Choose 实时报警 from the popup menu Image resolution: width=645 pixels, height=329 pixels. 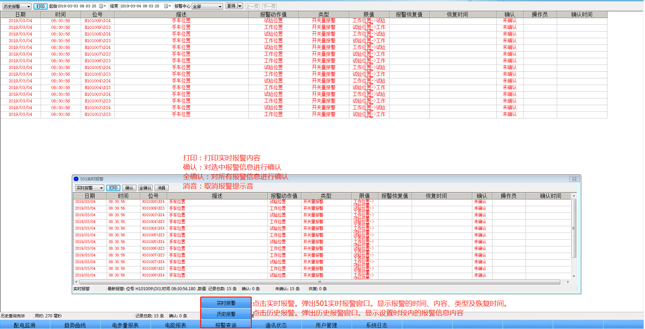tap(226, 303)
